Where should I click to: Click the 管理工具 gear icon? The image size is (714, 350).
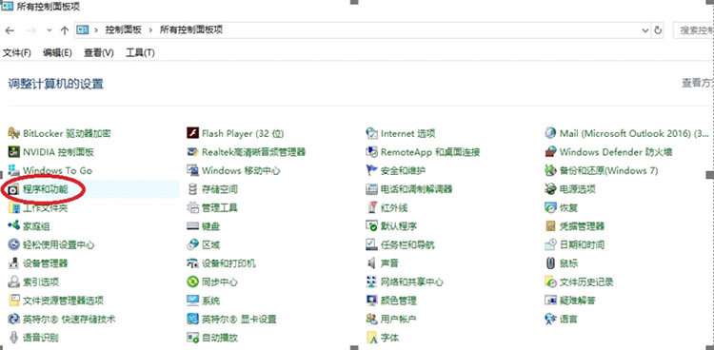tap(193, 208)
